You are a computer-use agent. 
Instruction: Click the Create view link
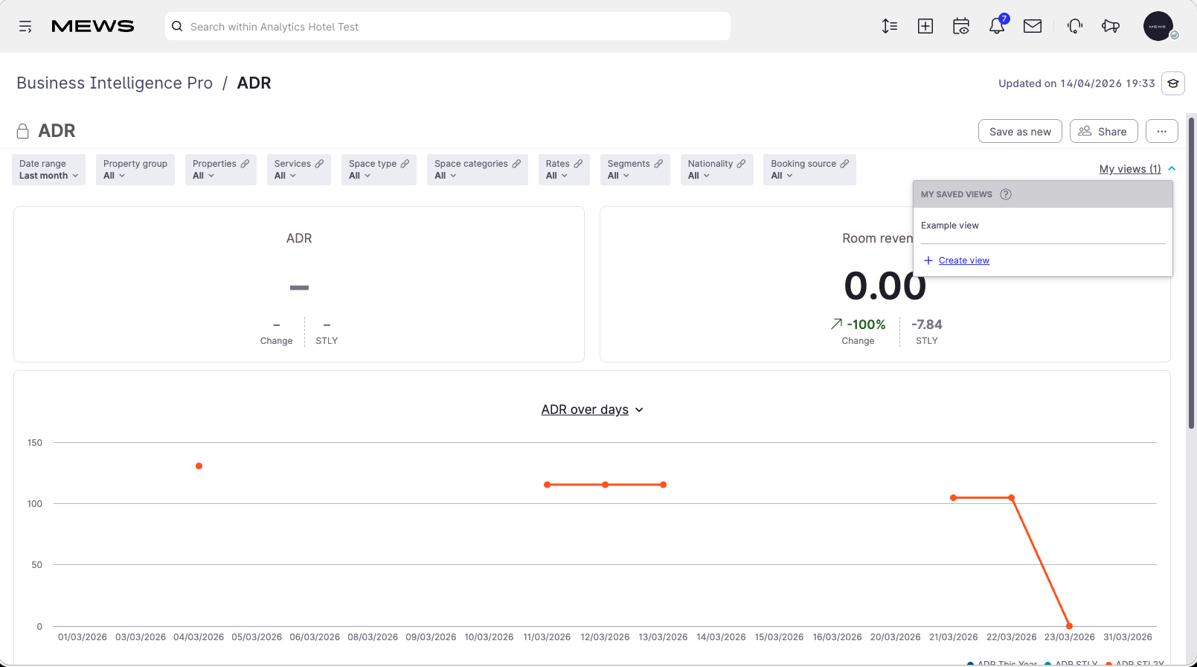pyautogui.click(x=964, y=261)
